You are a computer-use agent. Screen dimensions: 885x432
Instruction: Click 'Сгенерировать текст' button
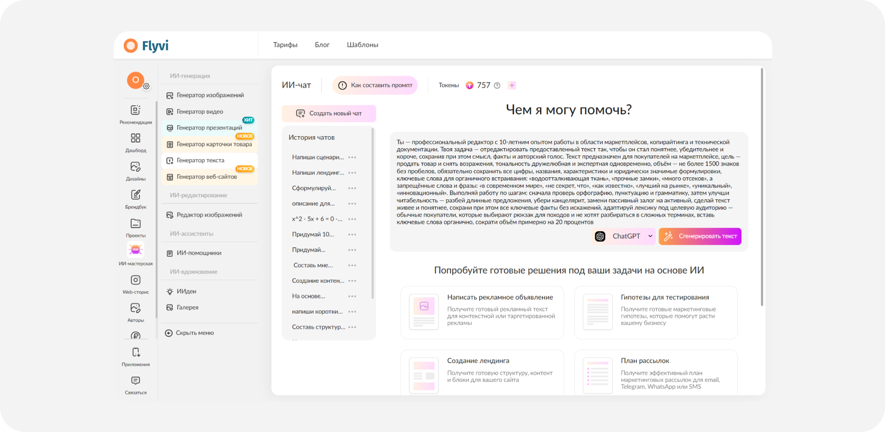coord(700,236)
